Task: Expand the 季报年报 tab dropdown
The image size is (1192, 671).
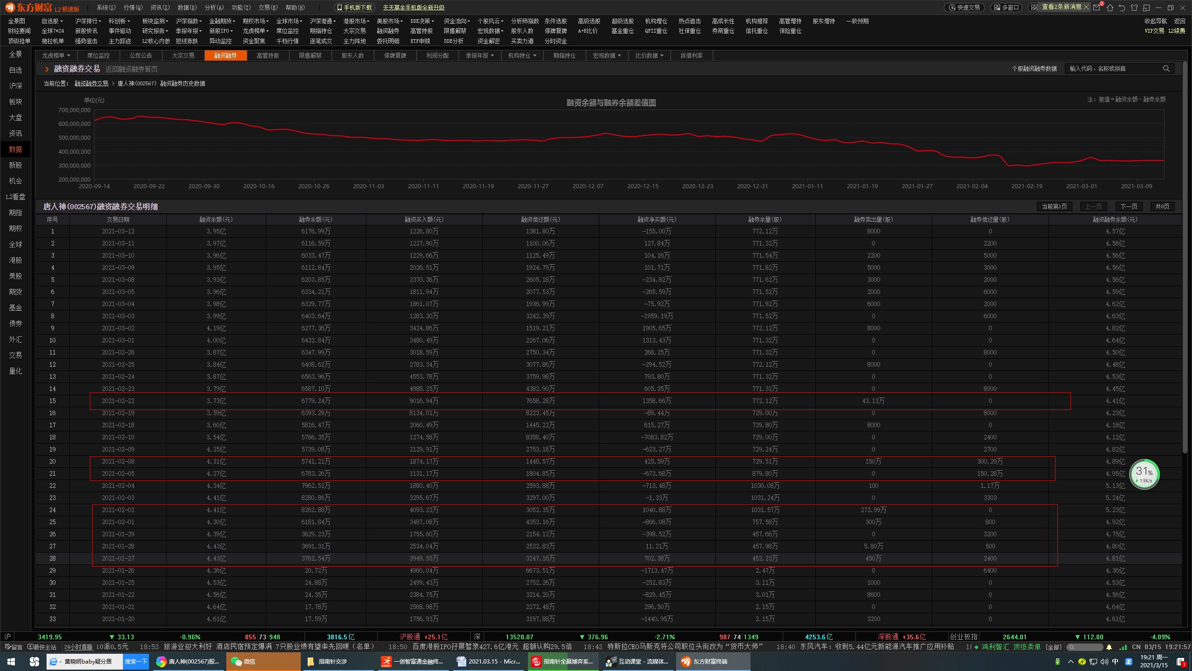Action: pyautogui.click(x=480, y=55)
